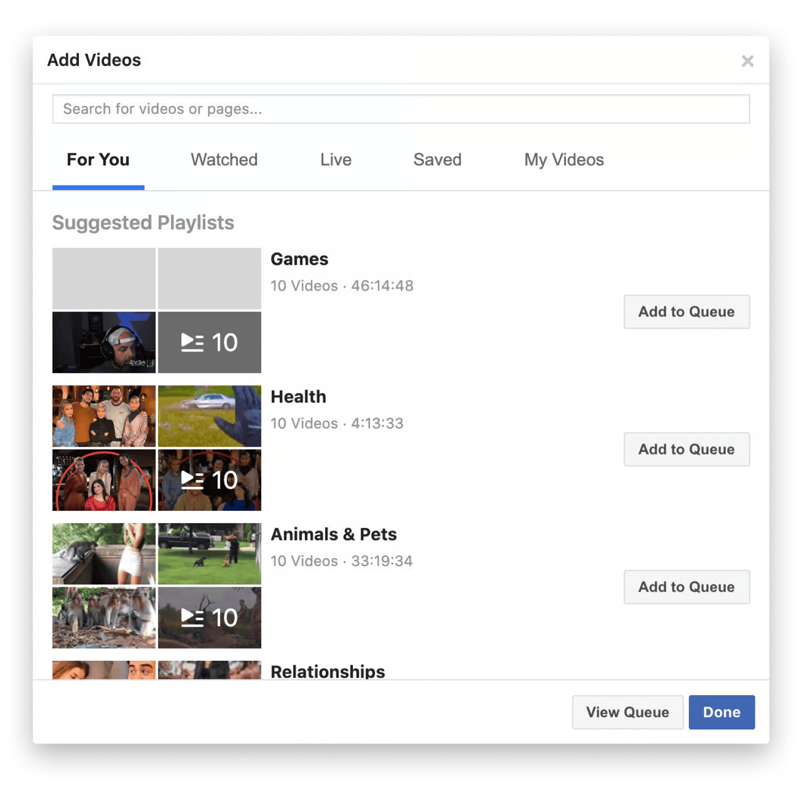Go to the Saved tab
Screen dimensions: 799x791
(437, 160)
